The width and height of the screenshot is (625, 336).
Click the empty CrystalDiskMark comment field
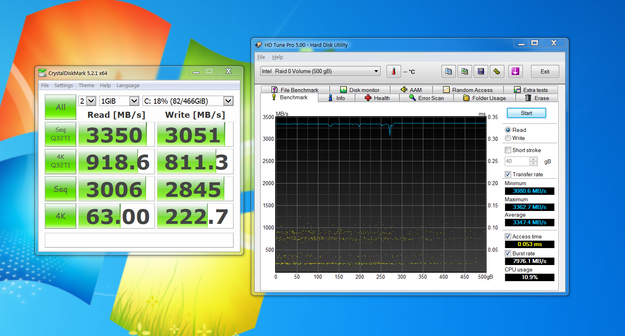[139, 240]
